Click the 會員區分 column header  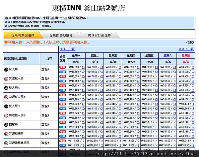tap(63, 59)
